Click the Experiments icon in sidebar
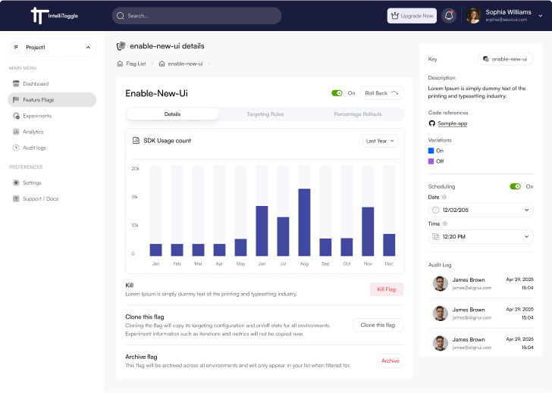This screenshot has width=552, height=393. click(16, 116)
